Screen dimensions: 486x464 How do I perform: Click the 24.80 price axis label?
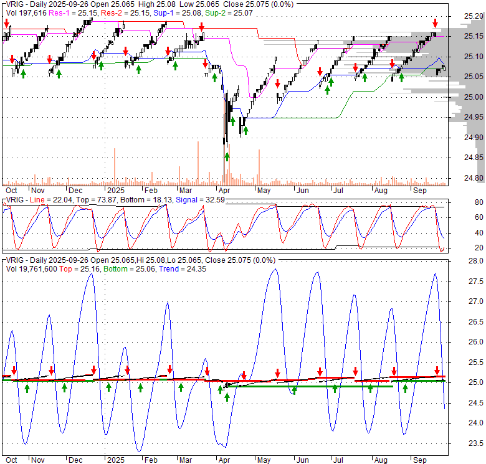click(x=474, y=178)
